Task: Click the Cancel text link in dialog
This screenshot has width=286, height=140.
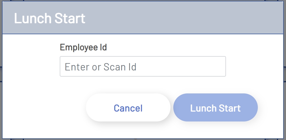Action: click(128, 108)
